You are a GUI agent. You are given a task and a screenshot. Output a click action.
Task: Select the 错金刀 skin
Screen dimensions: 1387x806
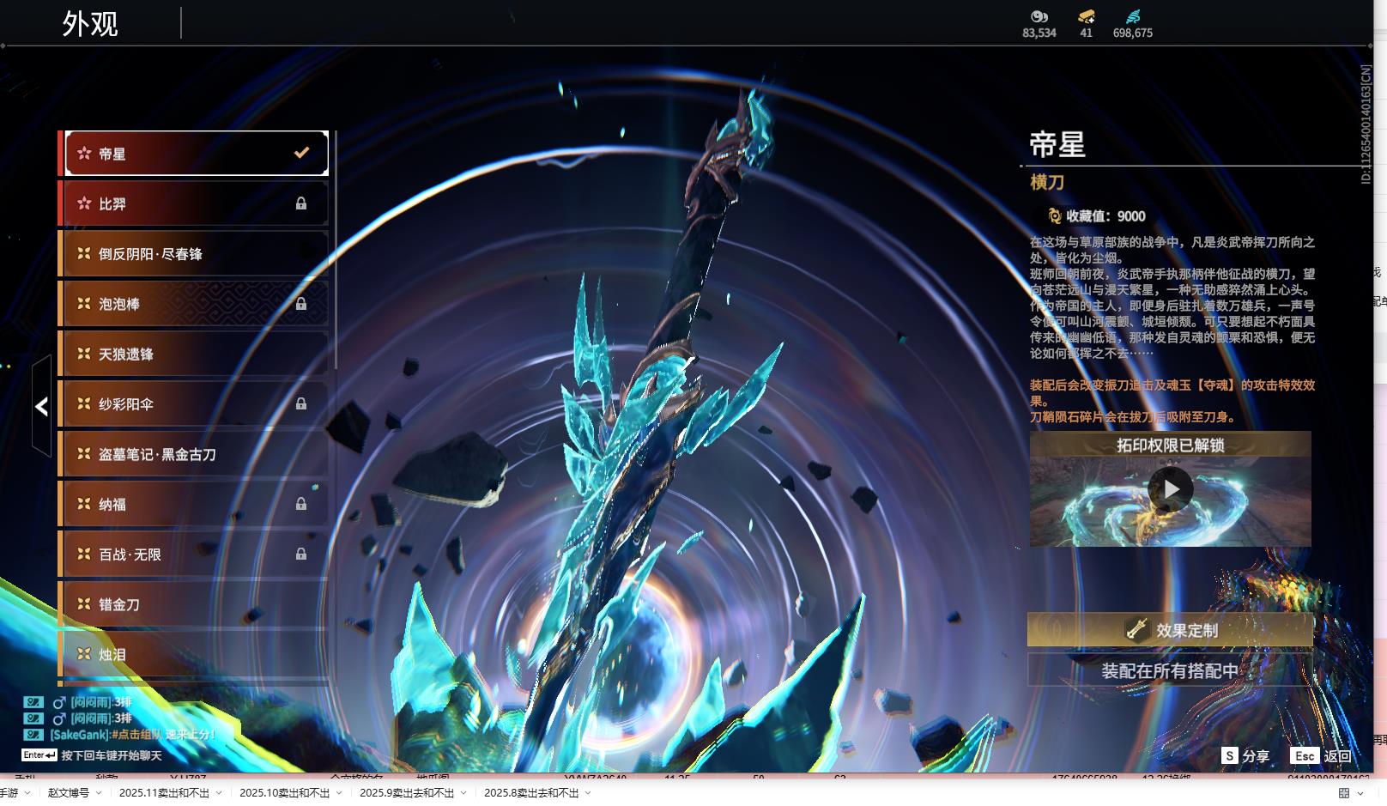[x=193, y=604]
